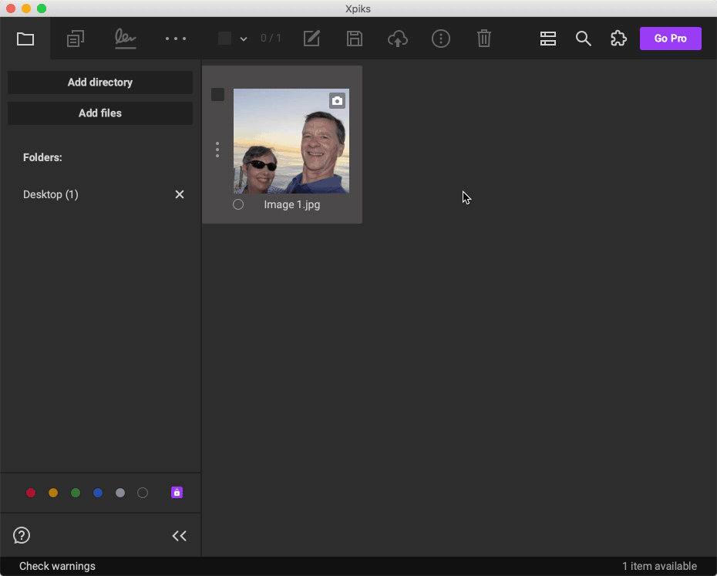Remove Desktop folder with the X

click(179, 194)
